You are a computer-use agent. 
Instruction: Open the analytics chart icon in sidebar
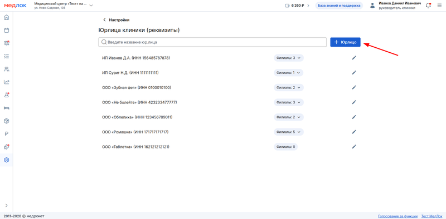click(x=6, y=82)
